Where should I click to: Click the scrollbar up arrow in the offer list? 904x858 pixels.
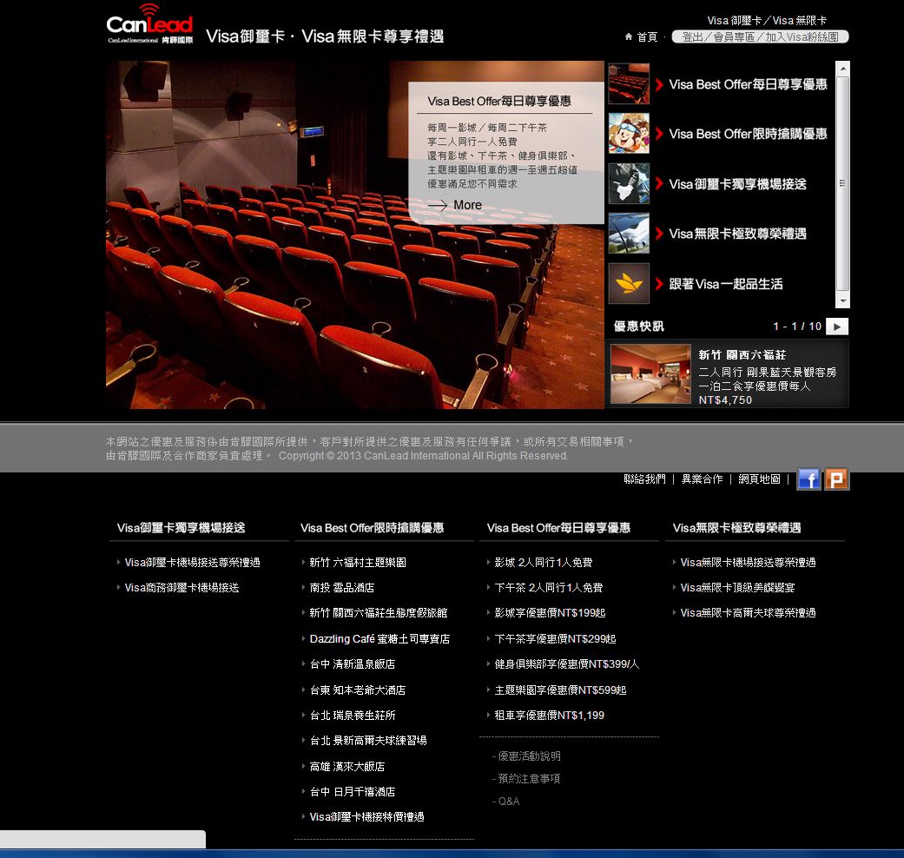click(843, 69)
